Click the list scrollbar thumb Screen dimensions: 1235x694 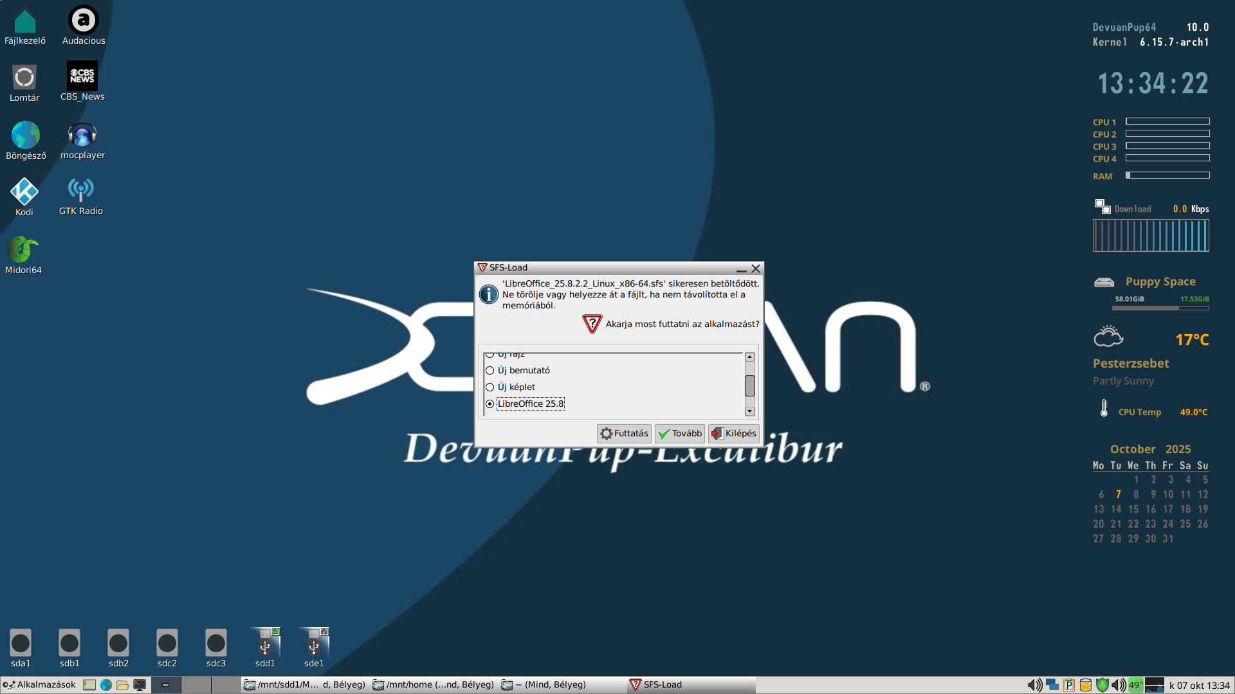tap(749, 386)
